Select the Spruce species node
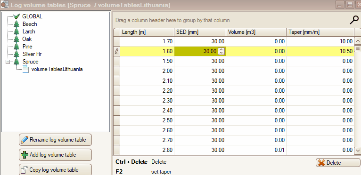361x175 pixels. point(30,62)
